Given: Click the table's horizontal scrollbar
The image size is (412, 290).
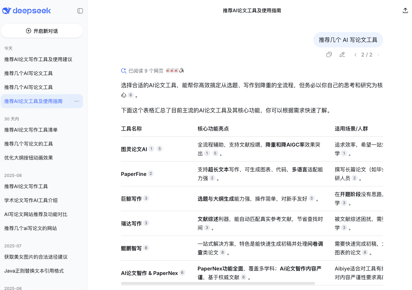Looking at the screenshot, I should pos(218,283).
